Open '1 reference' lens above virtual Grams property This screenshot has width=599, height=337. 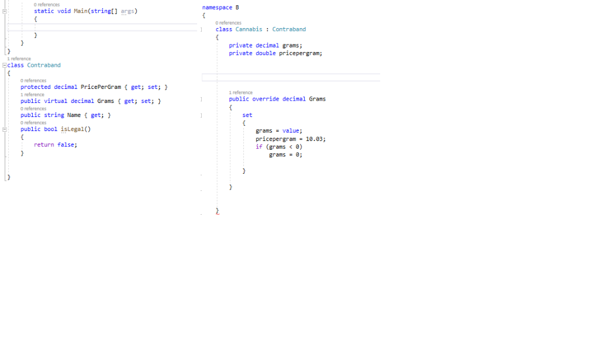tap(33, 95)
